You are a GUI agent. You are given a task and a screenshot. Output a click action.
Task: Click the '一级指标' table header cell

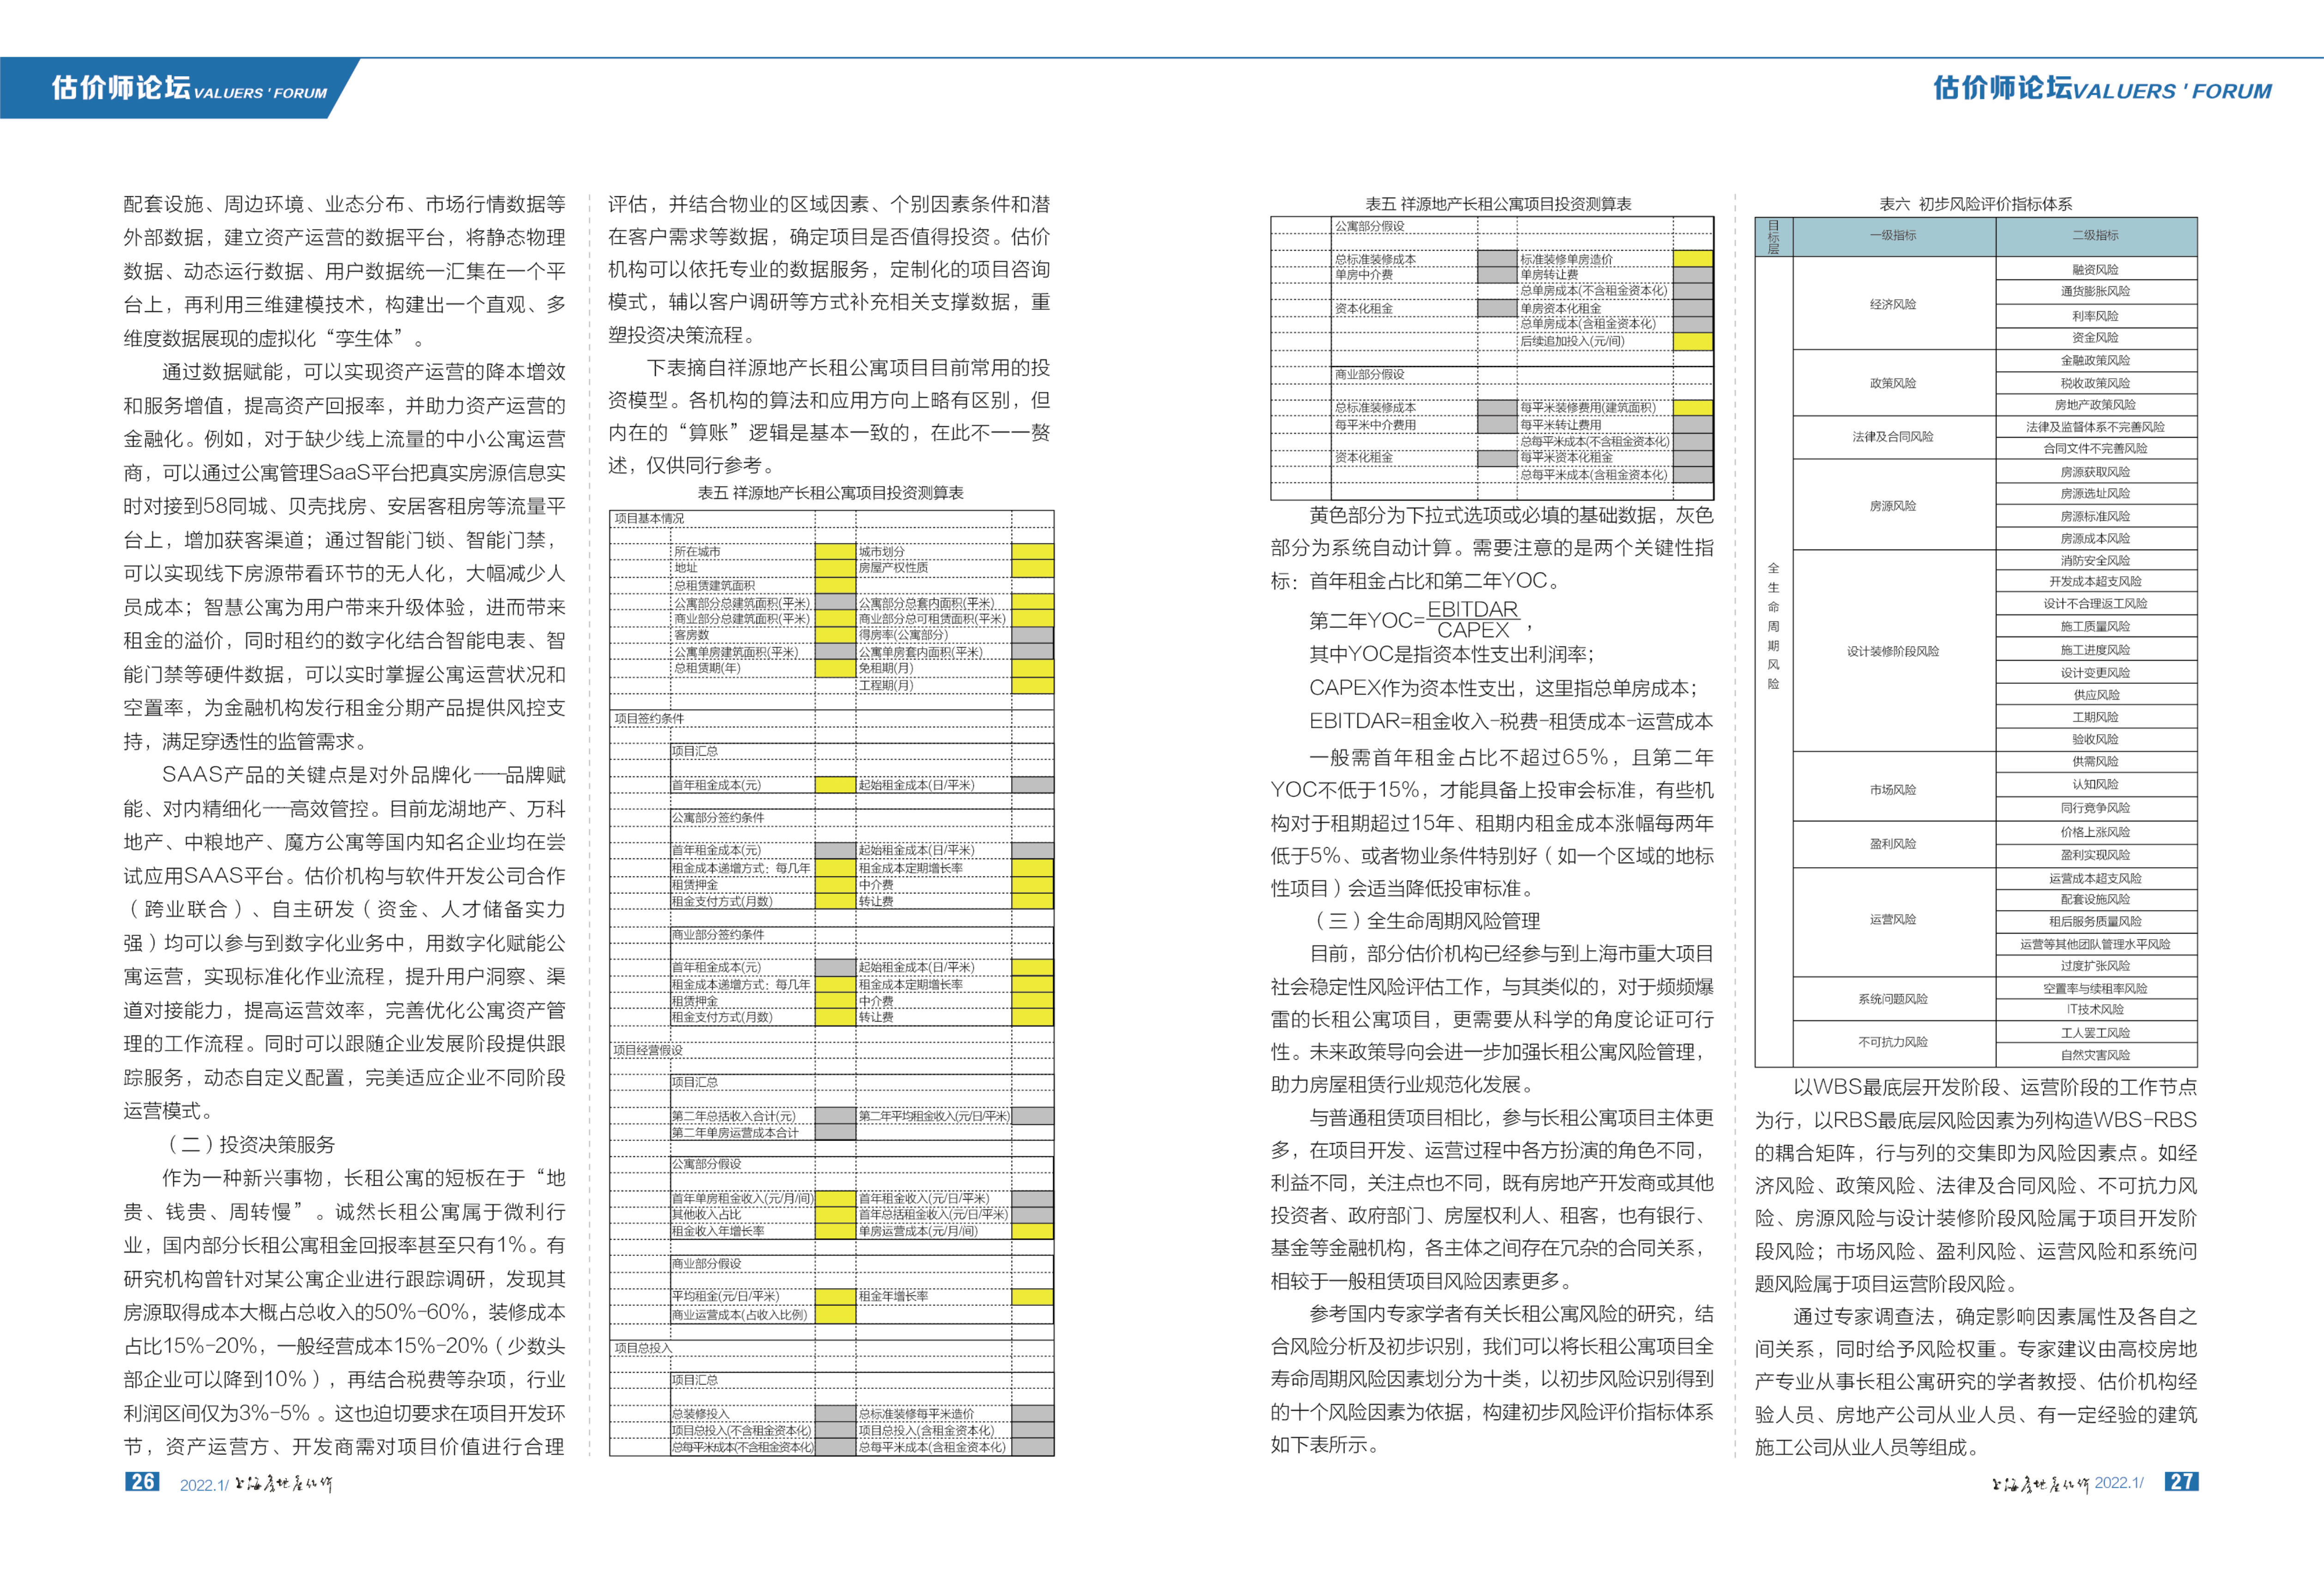coord(1893,236)
